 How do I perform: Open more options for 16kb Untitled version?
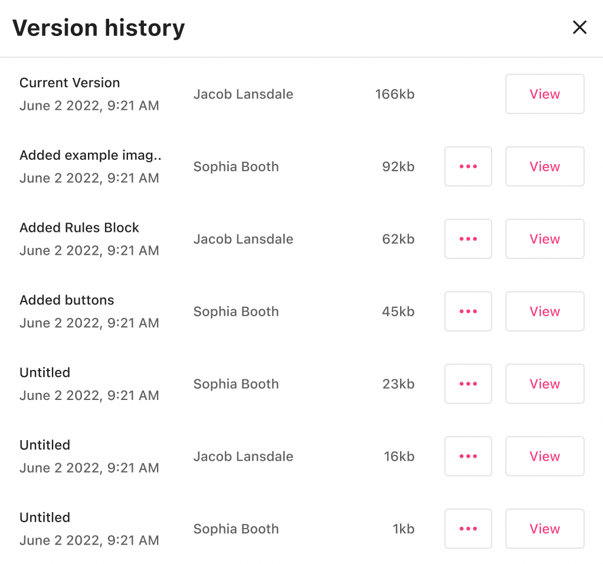tap(468, 457)
